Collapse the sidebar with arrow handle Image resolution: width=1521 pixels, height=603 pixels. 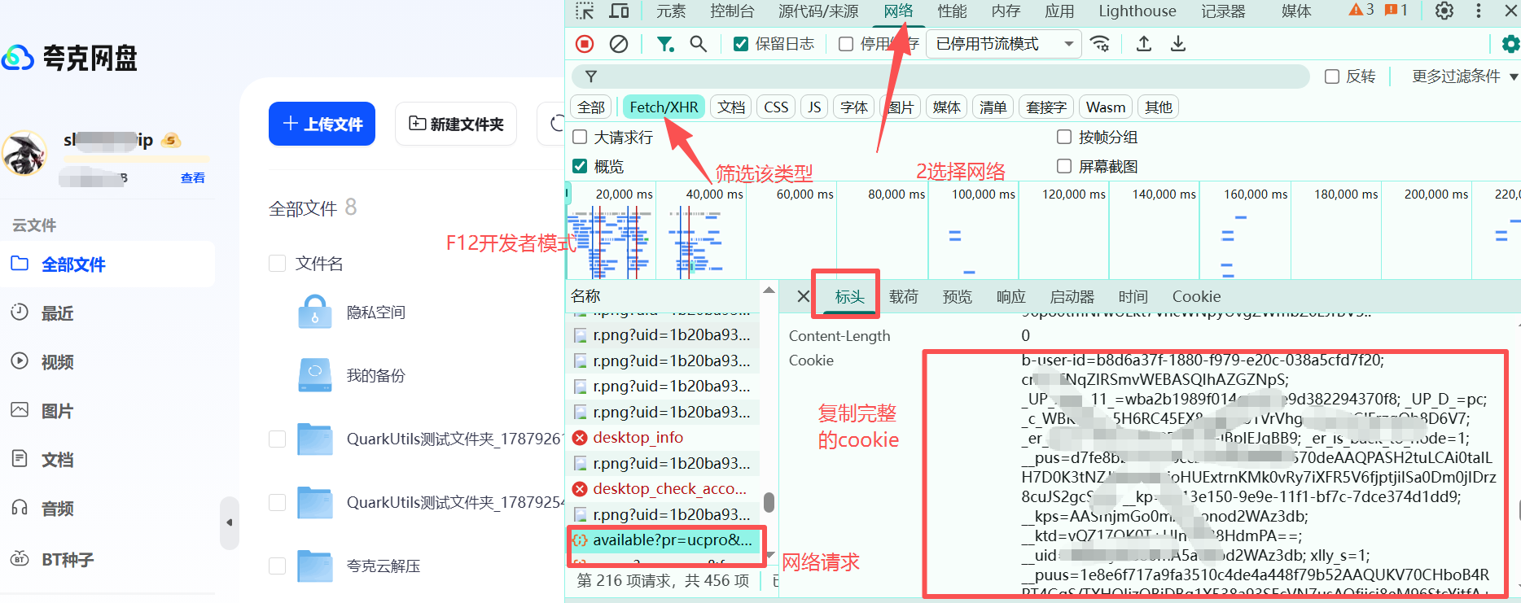coord(230,522)
